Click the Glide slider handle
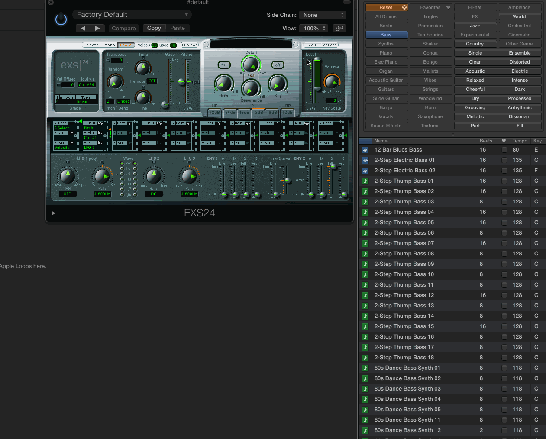Image resolution: width=546 pixels, height=439 pixels. point(165,104)
